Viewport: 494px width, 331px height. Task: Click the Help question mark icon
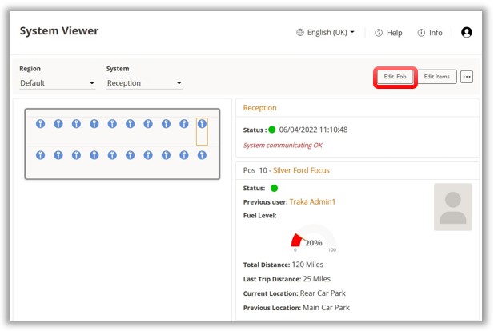[x=379, y=33]
